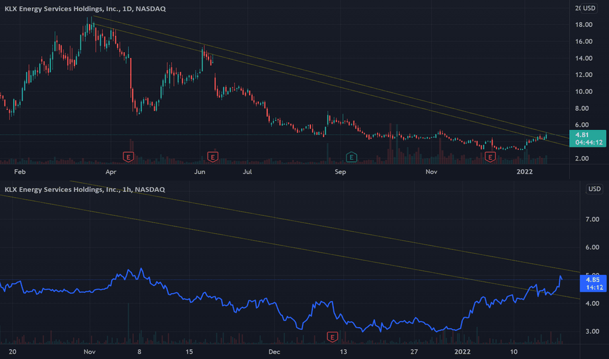Click the USD currency button on the 1h chart

click(594, 189)
